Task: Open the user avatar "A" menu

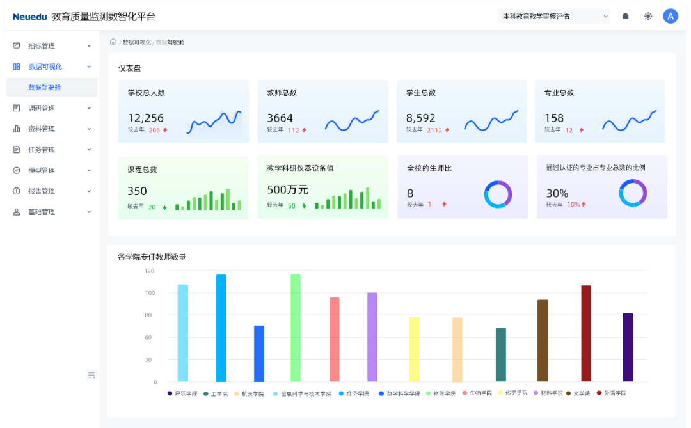Action: tap(670, 17)
